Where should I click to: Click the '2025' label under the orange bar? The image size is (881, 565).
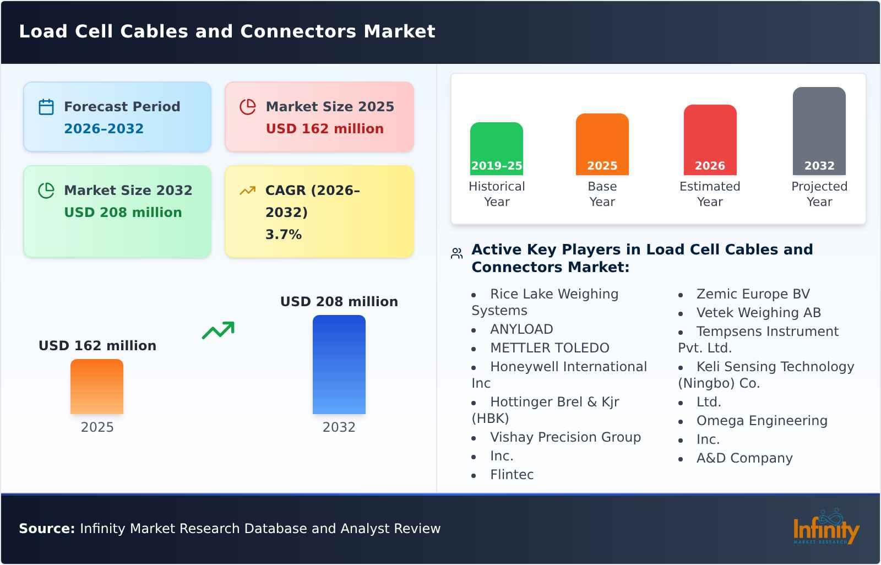point(97,427)
